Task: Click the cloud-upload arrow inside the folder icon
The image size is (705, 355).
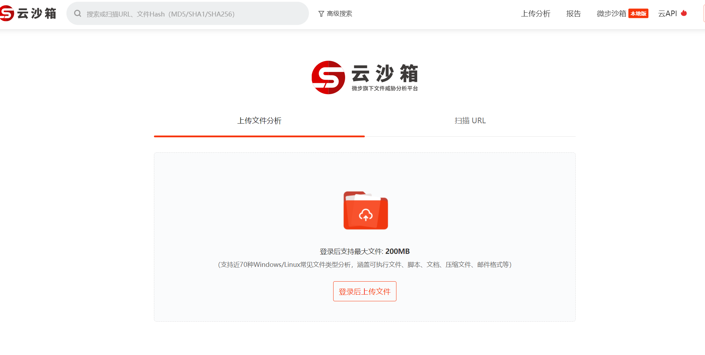Action: [x=367, y=215]
